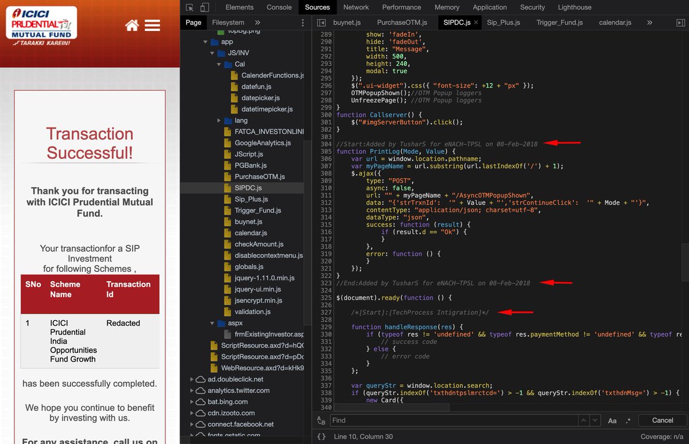Screen dimensions: 689x444
Task: Toggle regular expression search option
Action: click(x=628, y=420)
